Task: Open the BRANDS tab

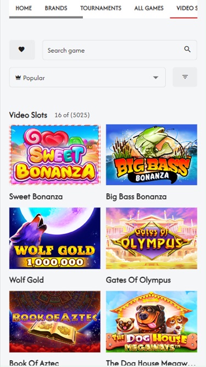Action: point(56,8)
